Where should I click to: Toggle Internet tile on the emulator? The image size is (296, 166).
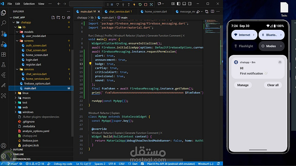(x=244, y=35)
